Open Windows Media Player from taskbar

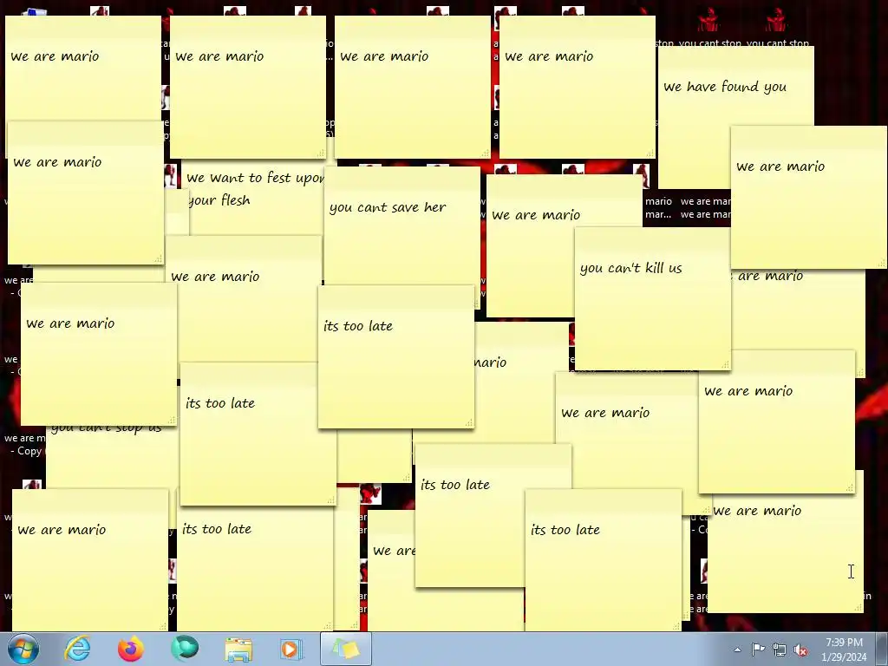[x=292, y=649]
